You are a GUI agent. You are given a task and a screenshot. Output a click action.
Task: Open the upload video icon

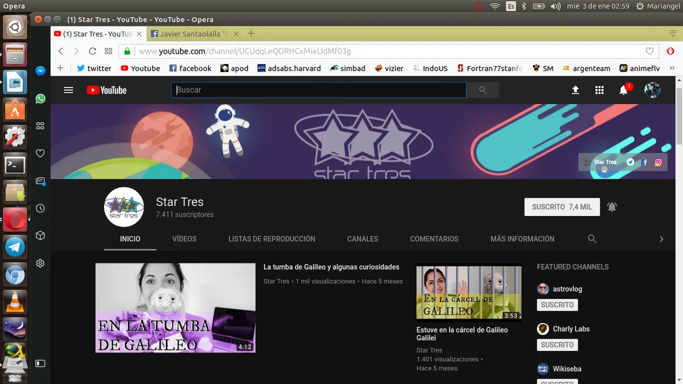click(x=575, y=90)
